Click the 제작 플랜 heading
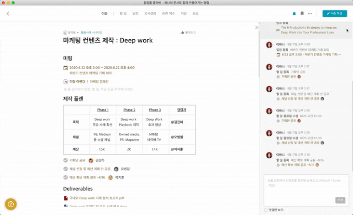The height and width of the screenshot is (215, 353). tap(73, 99)
